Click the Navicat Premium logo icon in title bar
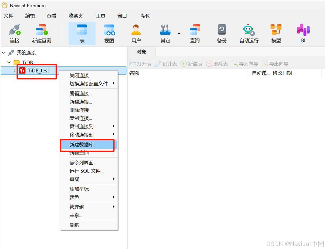This screenshot has height=249, width=325. 5,5
